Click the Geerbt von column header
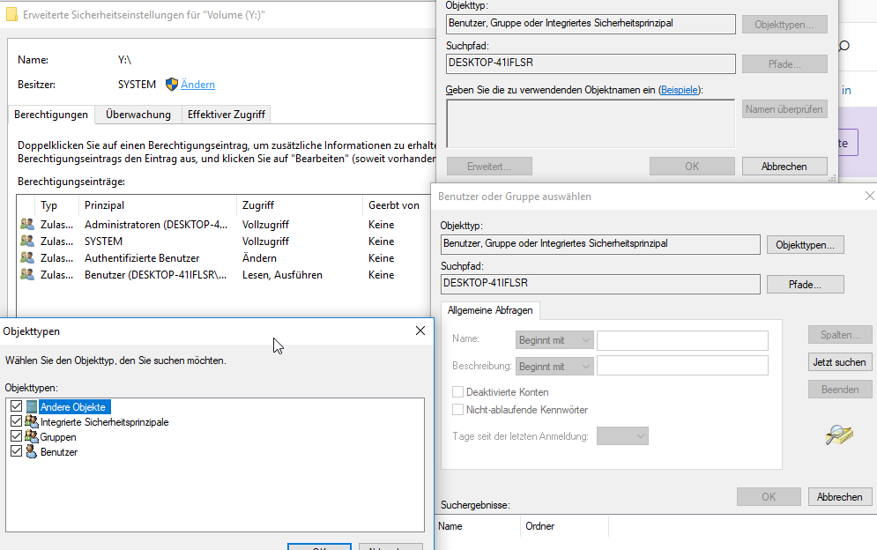 (x=394, y=205)
